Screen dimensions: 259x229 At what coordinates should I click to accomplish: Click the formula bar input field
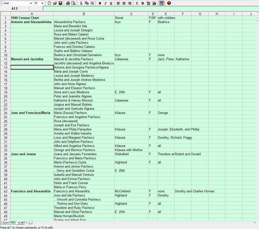151,9
